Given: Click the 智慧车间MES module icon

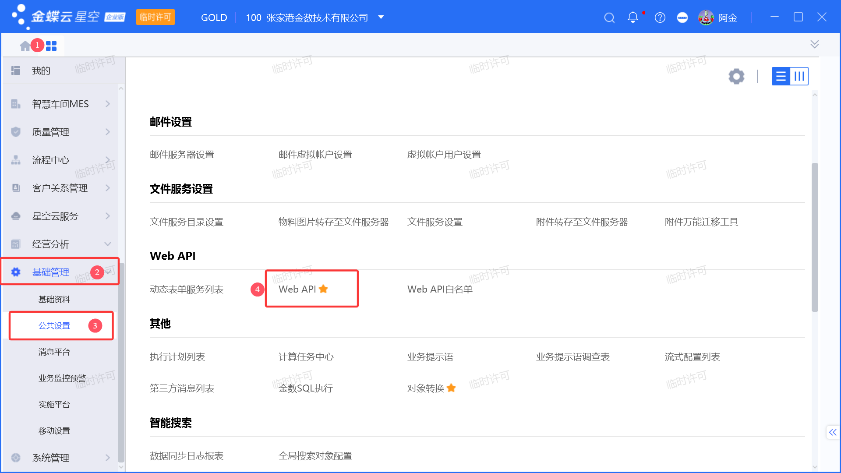Looking at the screenshot, I should pyautogui.click(x=16, y=104).
